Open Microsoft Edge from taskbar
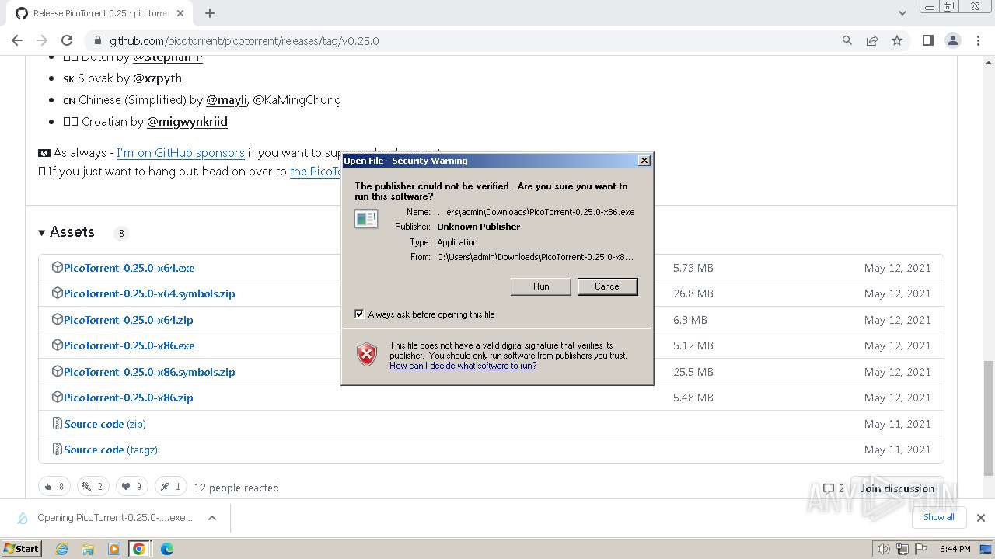 pyautogui.click(x=166, y=549)
